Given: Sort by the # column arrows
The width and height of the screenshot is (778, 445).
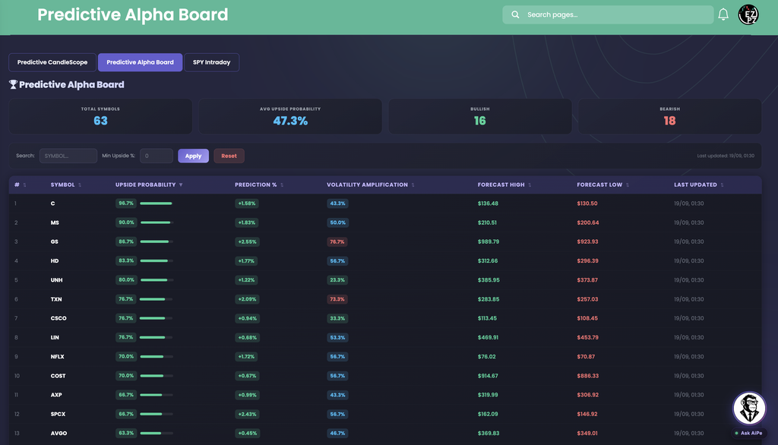Looking at the screenshot, I should pos(24,185).
